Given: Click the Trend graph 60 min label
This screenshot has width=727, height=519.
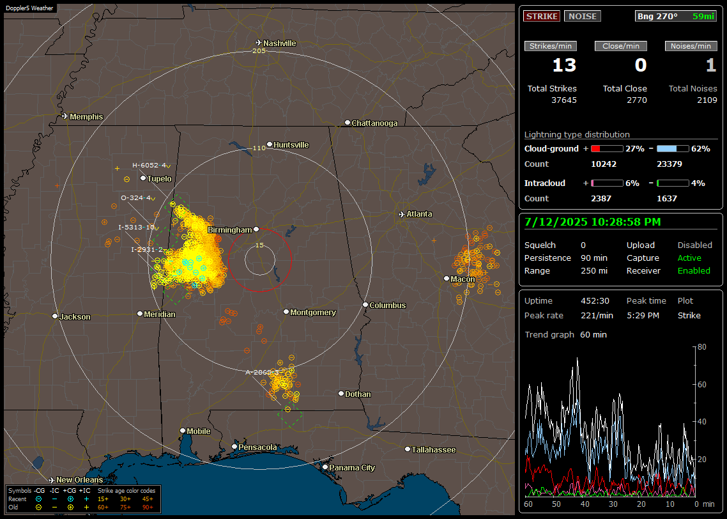Looking at the screenshot, I should (565, 334).
